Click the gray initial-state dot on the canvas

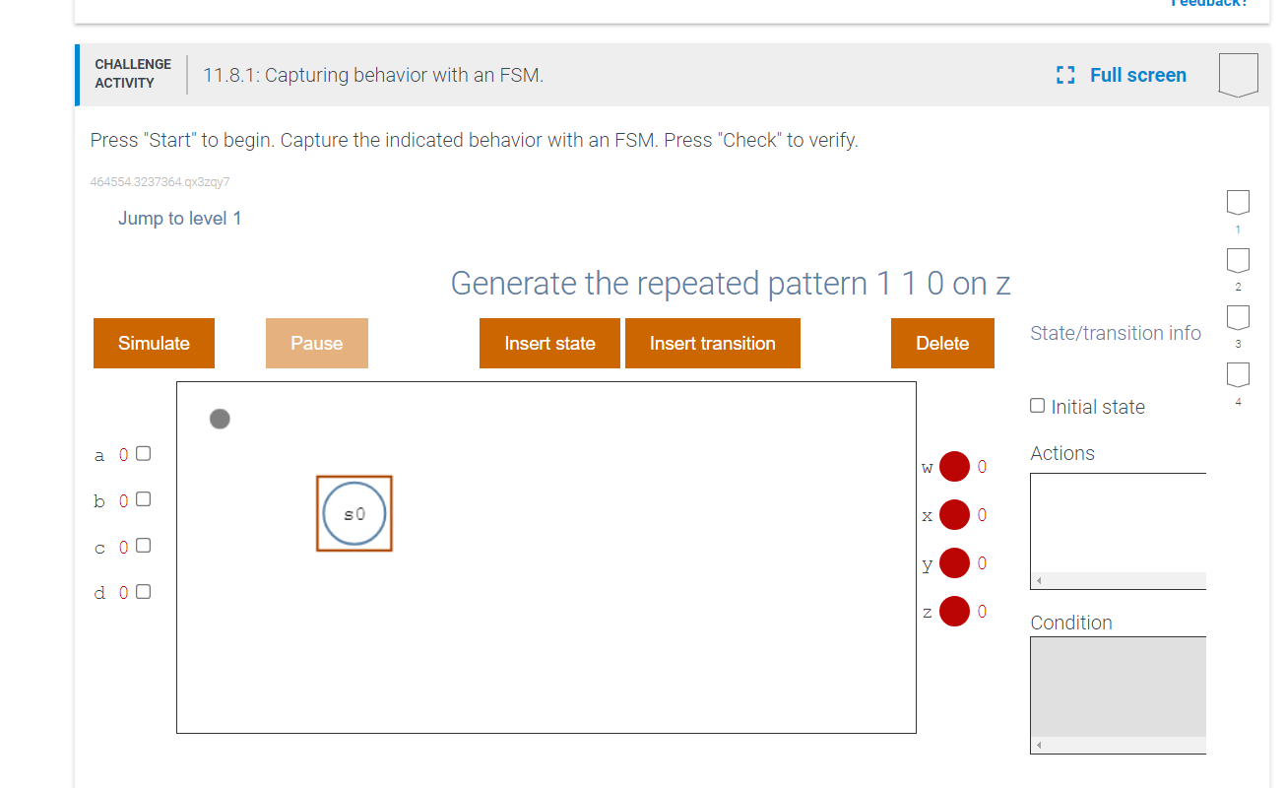[x=220, y=419]
